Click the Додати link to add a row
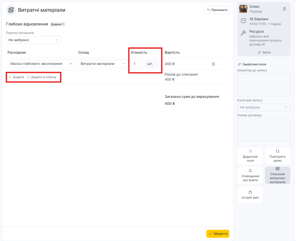296x241 pixels. (x=16, y=77)
